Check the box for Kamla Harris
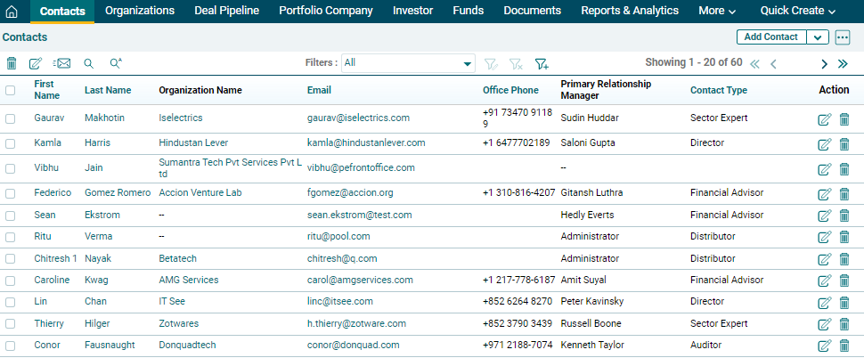Image resolution: width=864 pixels, height=358 pixels. pos(11,143)
